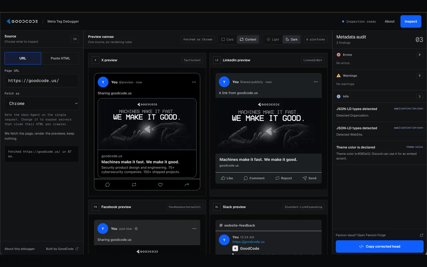This screenshot has width=427, height=267.
Task: Click the X like heart icon
Action: pyautogui.click(x=160, y=185)
